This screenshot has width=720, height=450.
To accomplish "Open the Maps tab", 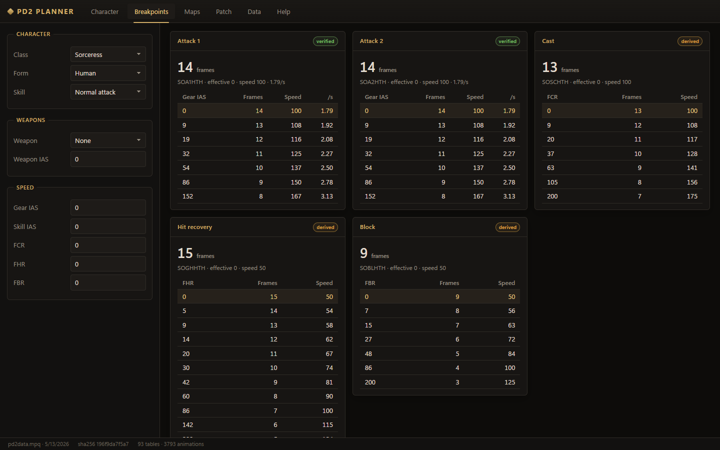I will pos(192,11).
